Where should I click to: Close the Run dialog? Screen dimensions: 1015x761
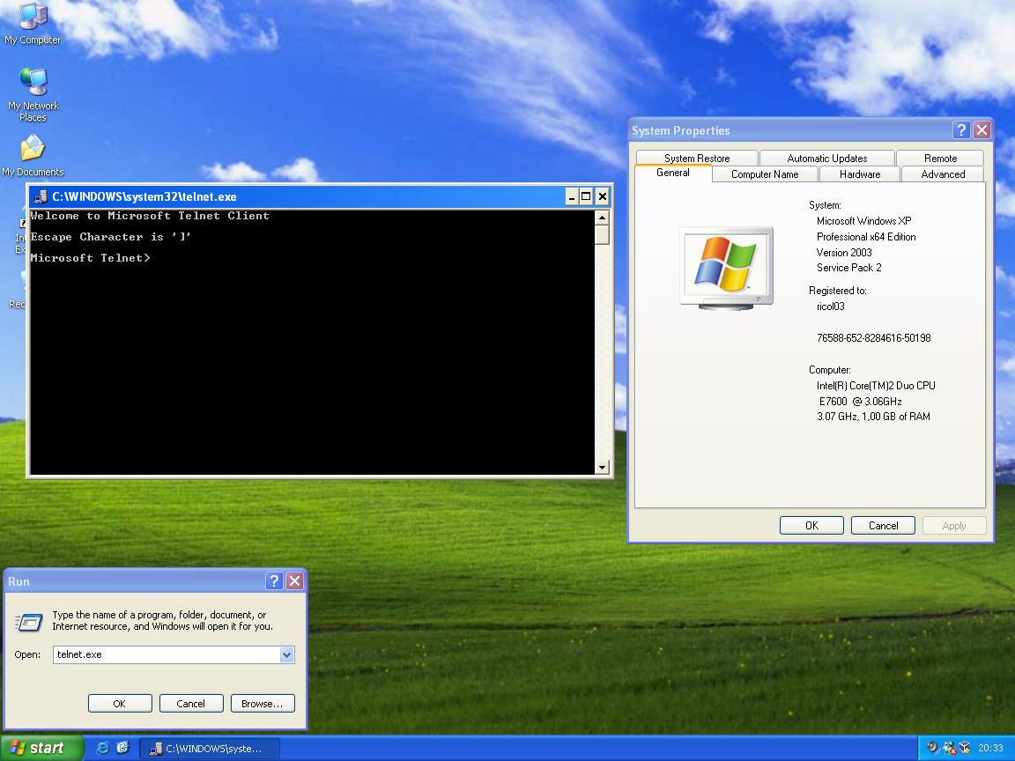click(294, 580)
